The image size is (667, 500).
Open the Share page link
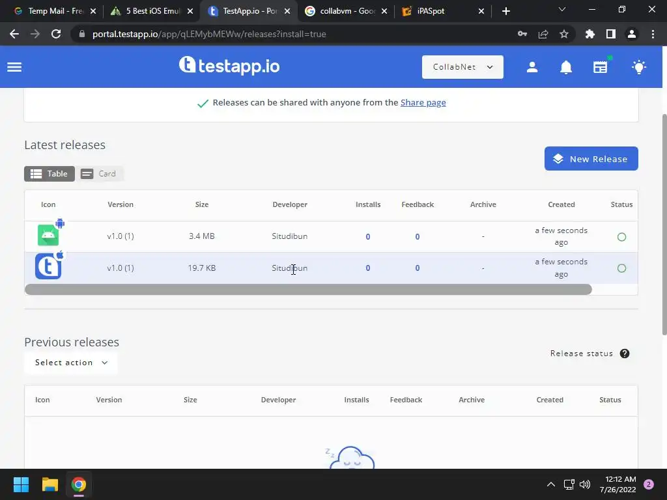click(x=423, y=102)
